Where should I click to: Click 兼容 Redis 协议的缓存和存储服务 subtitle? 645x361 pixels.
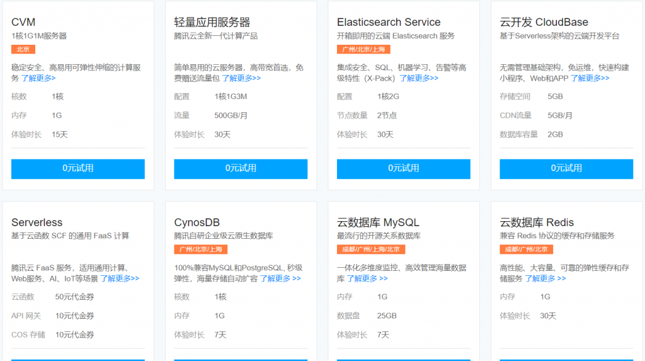click(557, 236)
